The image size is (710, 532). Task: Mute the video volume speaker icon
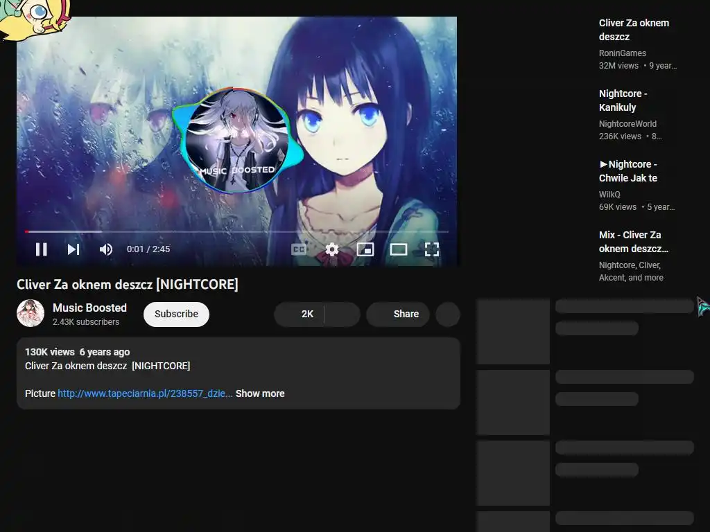106,249
